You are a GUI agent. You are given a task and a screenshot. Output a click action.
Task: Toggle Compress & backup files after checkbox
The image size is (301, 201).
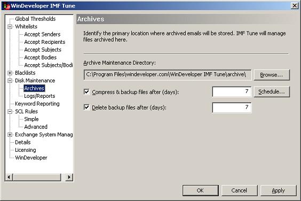pyautogui.click(x=87, y=92)
